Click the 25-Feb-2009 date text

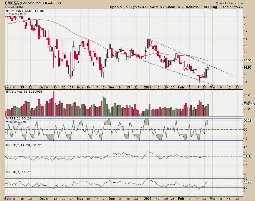click(14, 7)
